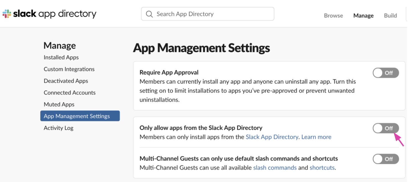Viewport: 408px width, 182px height.
Task: Click the Multi-Channel Guests setting title
Action: click(239, 159)
